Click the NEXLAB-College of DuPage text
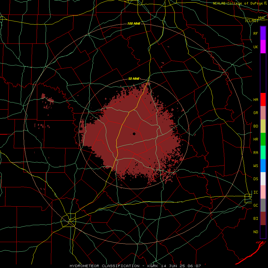Image resolution: width=268 pixels, height=268 pixels. coord(238,3)
